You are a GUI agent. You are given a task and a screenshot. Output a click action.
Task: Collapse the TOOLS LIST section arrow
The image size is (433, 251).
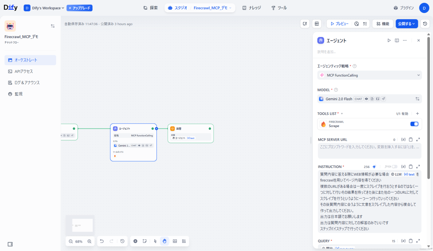pos(342,114)
